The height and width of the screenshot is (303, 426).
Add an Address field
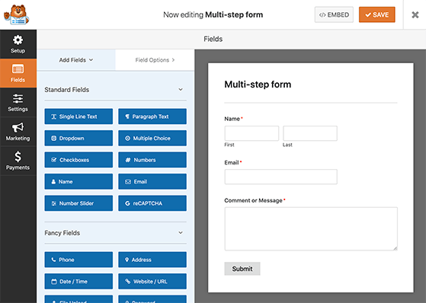pos(152,260)
